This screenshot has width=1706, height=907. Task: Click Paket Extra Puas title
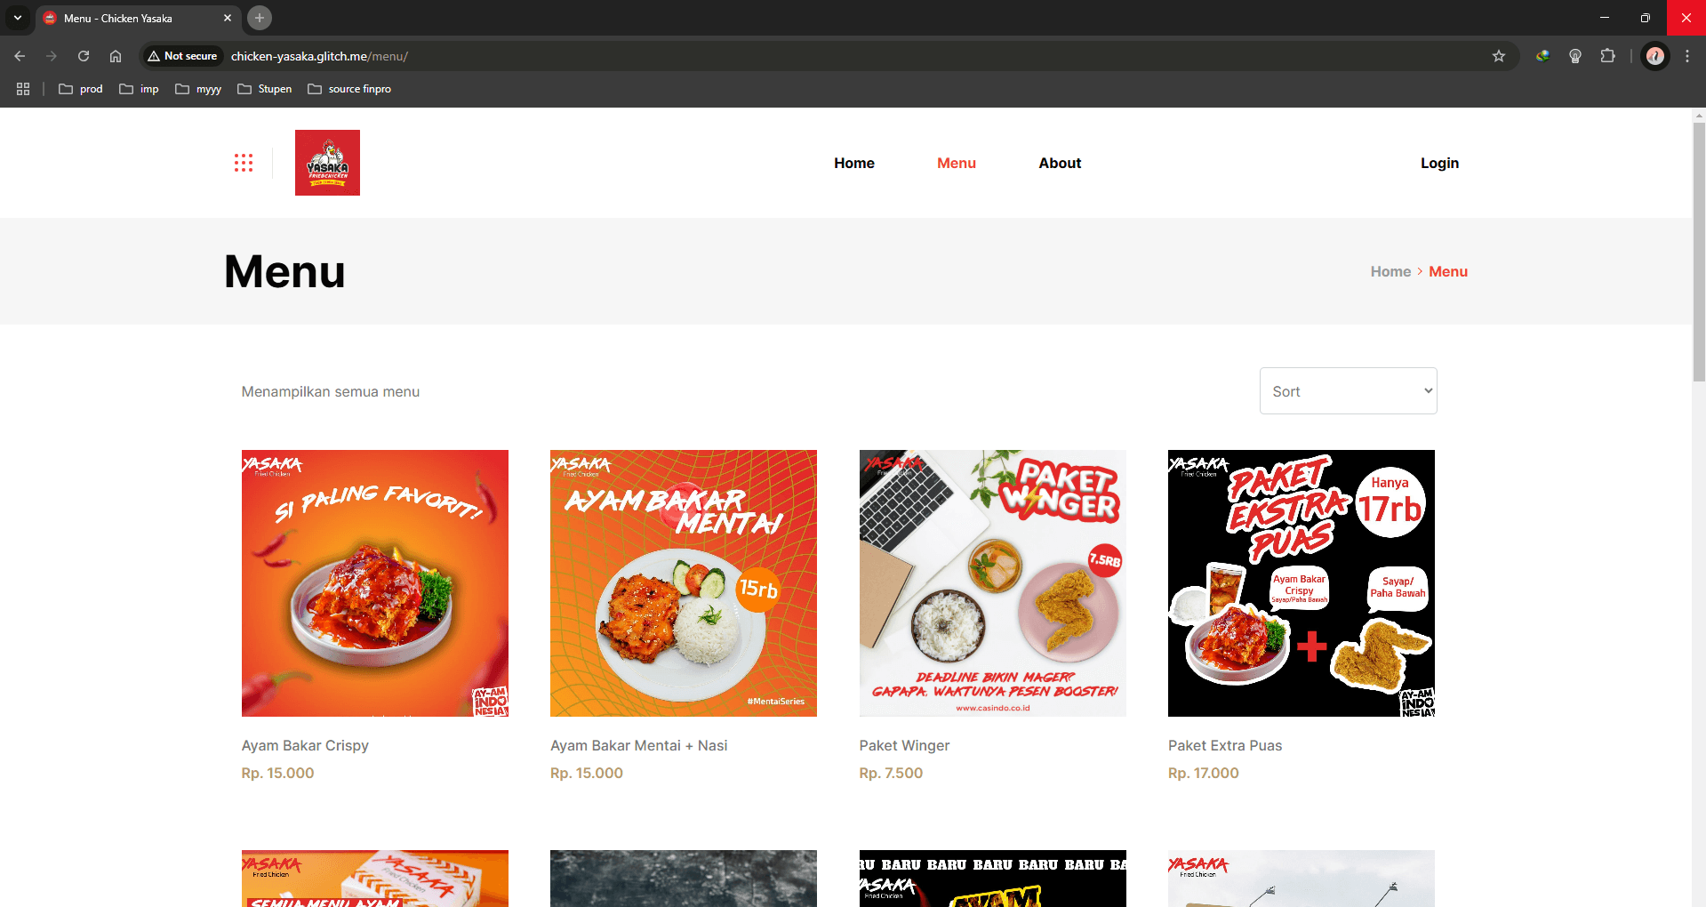(1225, 745)
